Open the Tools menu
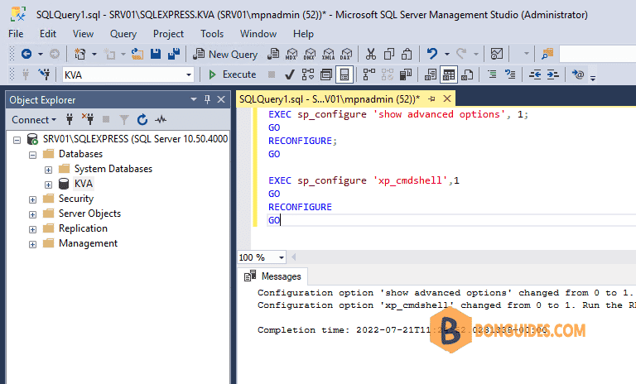The width and height of the screenshot is (636, 384). 212,34
